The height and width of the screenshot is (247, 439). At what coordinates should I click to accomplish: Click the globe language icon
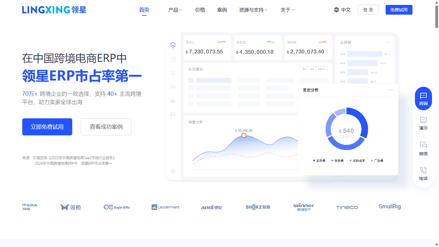[x=337, y=10]
